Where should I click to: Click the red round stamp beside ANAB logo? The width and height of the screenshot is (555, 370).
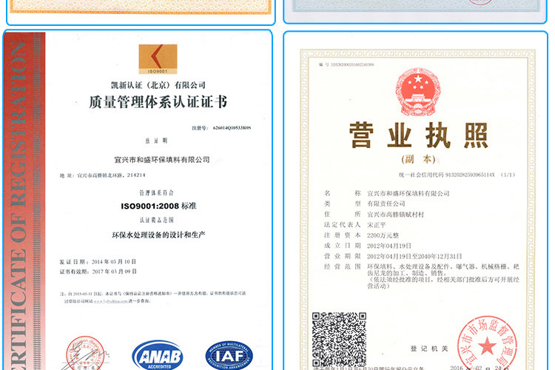coord(85,354)
